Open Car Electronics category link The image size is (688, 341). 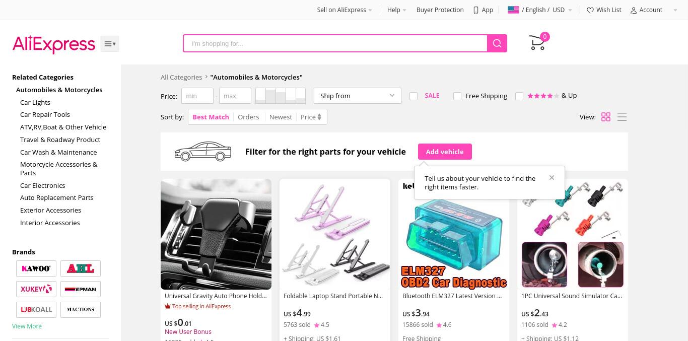pyautogui.click(x=42, y=185)
